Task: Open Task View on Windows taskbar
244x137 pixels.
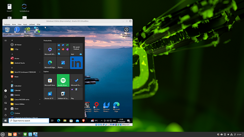Action: point(52,121)
